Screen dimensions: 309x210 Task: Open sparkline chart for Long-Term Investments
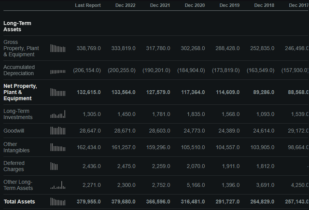click(58, 114)
